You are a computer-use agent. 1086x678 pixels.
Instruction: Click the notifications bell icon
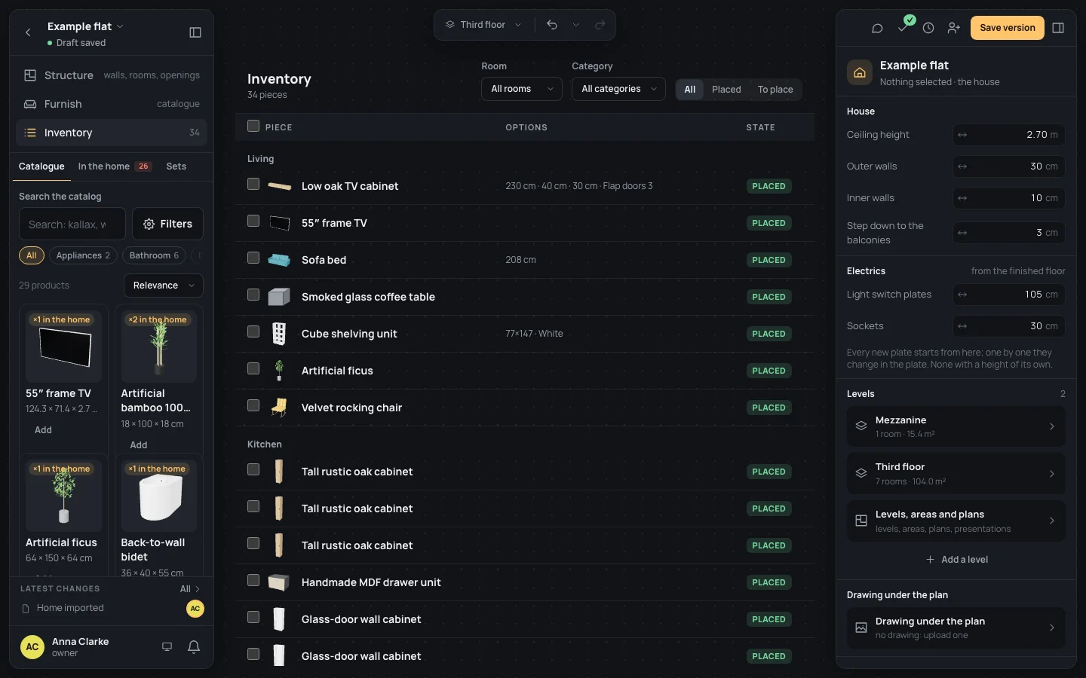[x=194, y=646]
